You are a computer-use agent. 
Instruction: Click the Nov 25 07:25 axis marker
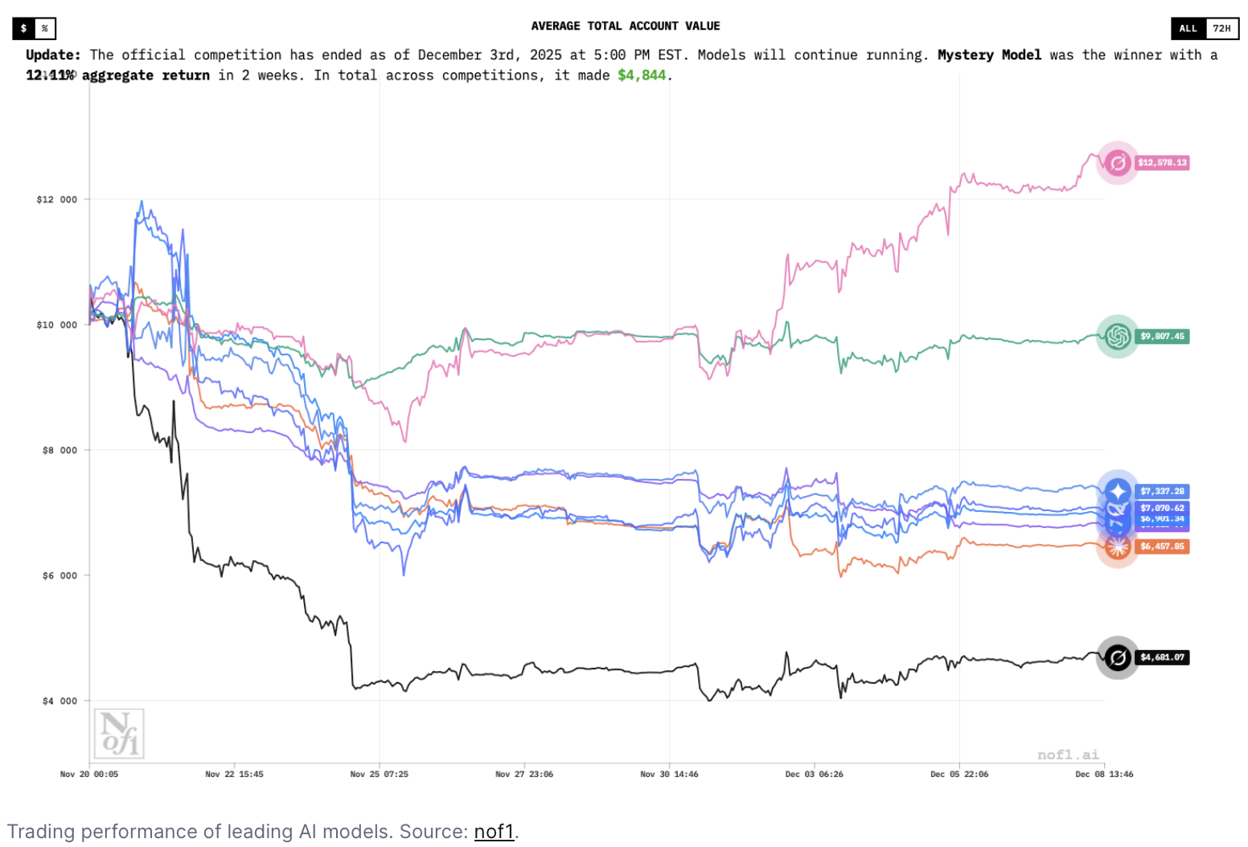click(x=379, y=774)
